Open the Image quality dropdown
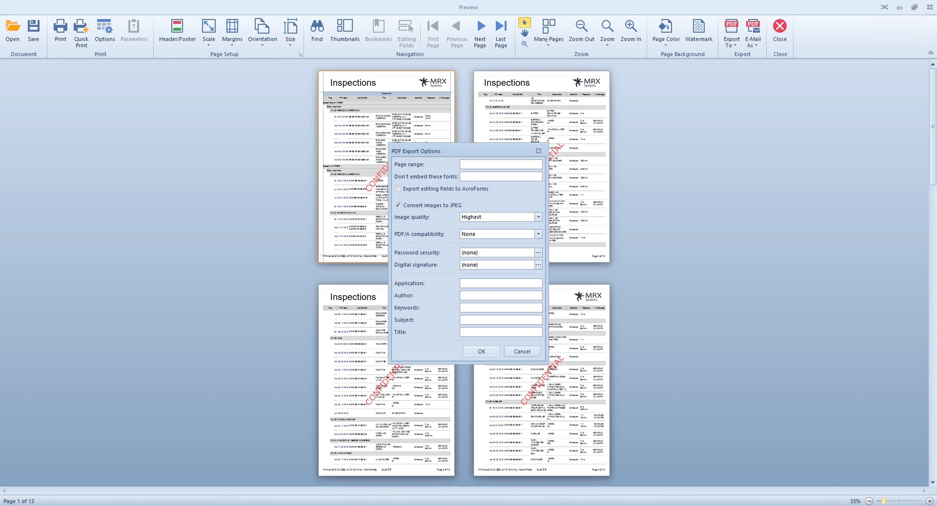937x506 pixels. pyautogui.click(x=538, y=217)
